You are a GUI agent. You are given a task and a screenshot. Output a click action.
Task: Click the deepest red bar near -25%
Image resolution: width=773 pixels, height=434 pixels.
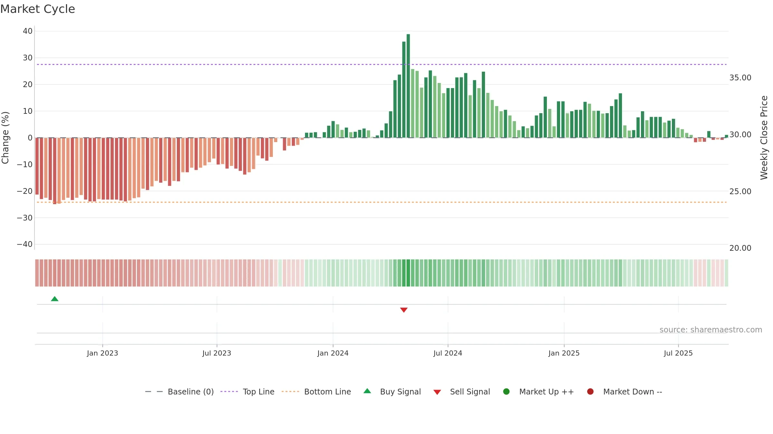coord(55,171)
